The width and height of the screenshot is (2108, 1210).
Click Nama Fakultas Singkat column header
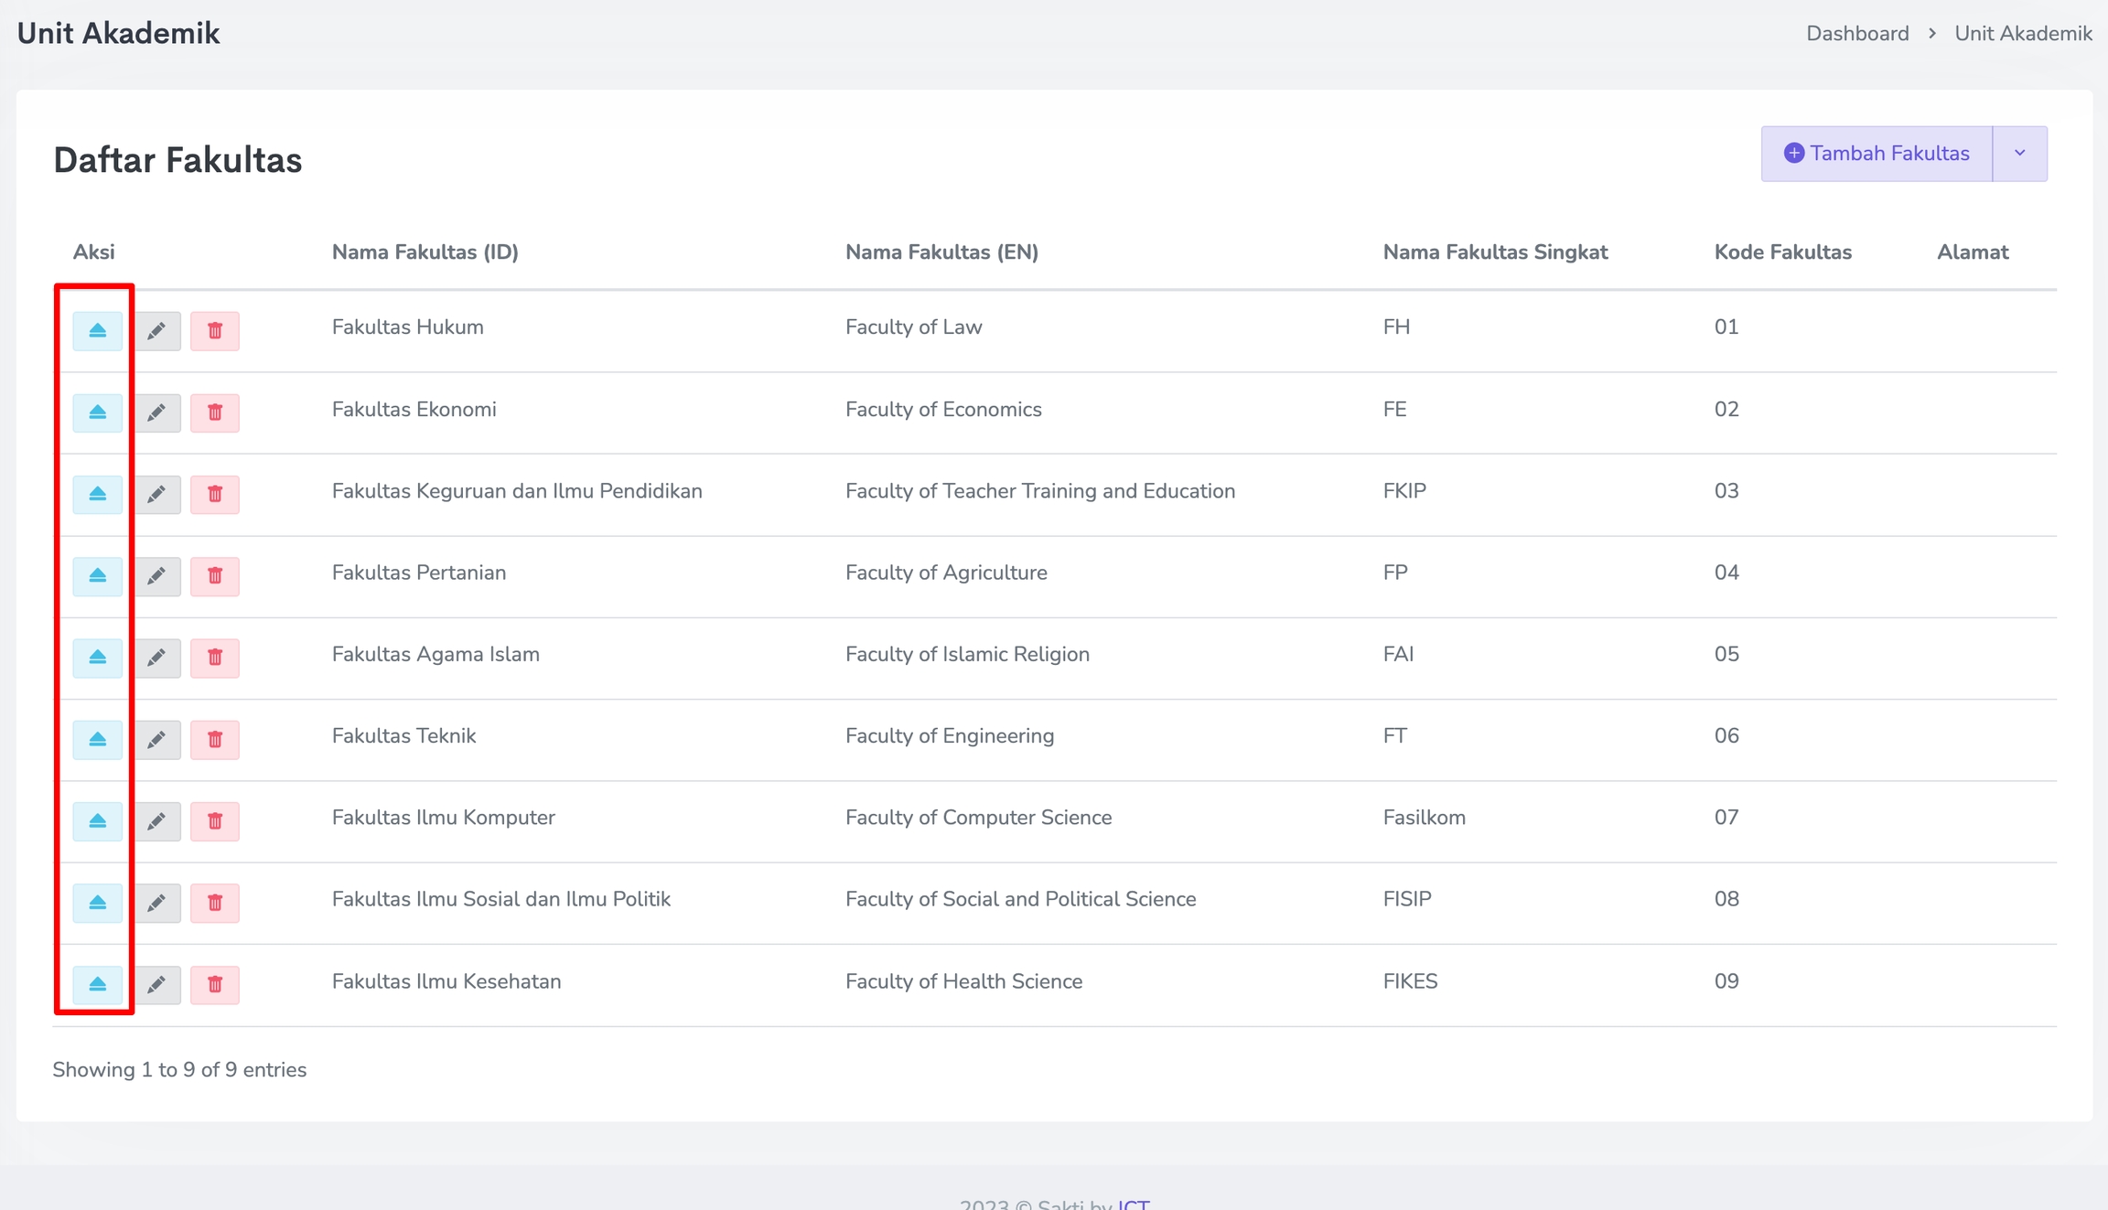pos(1494,252)
